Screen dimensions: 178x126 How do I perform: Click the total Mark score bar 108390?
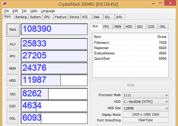pos(54,29)
